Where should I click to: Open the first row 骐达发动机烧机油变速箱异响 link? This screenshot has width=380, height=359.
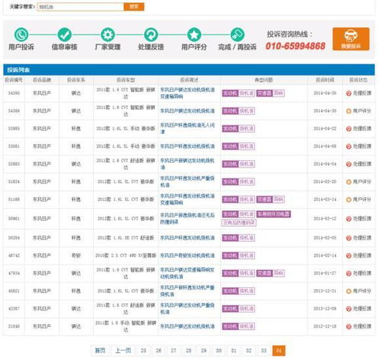coord(187,93)
